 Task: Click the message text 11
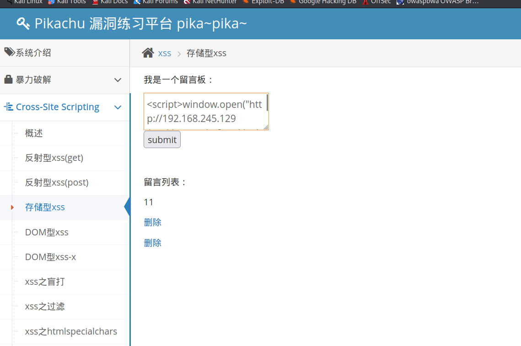tap(149, 202)
